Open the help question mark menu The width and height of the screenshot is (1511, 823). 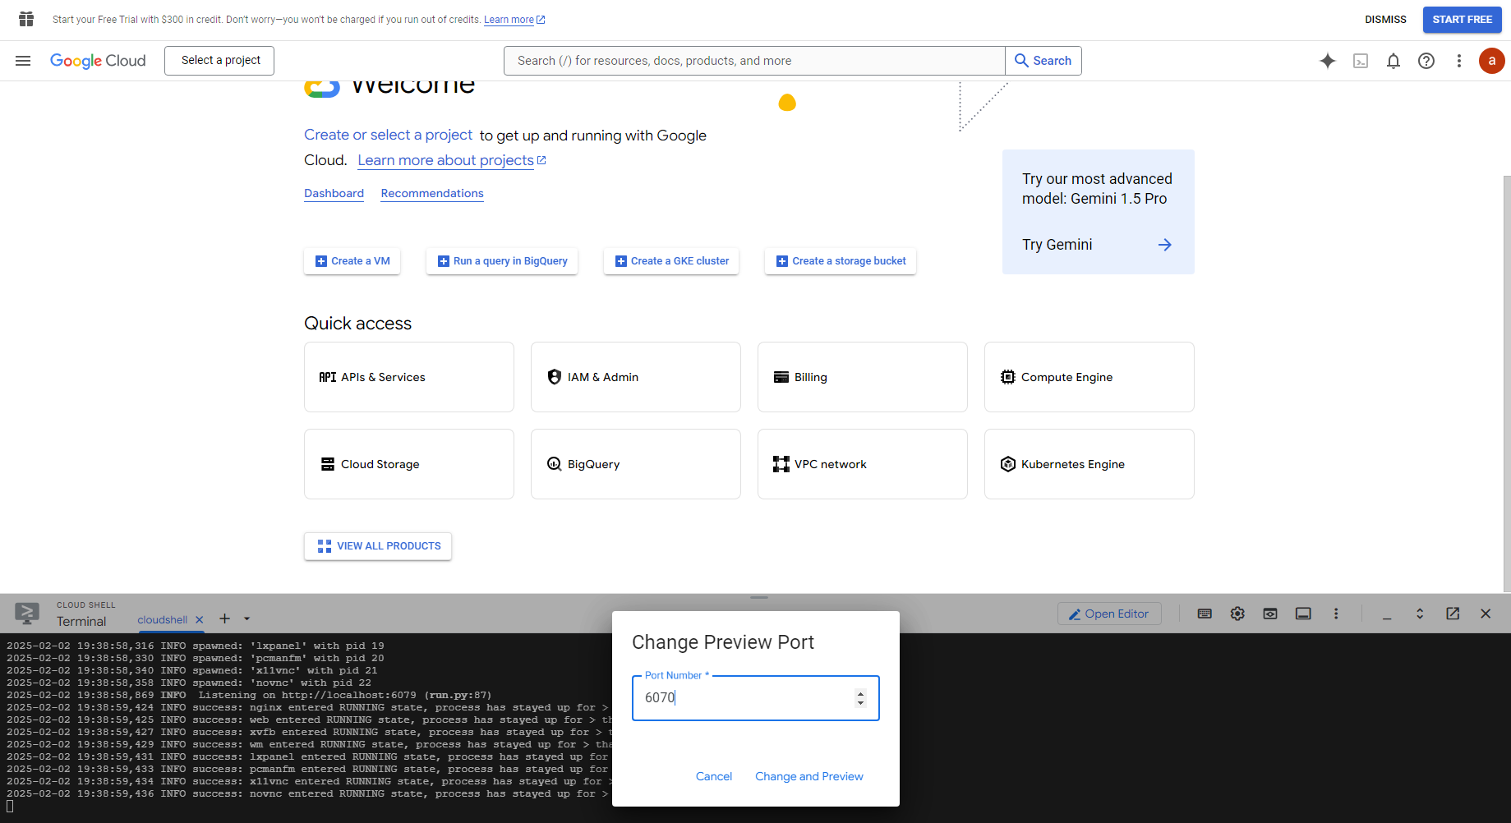point(1426,61)
